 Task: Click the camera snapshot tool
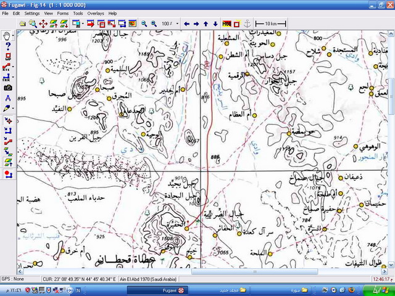point(8,88)
